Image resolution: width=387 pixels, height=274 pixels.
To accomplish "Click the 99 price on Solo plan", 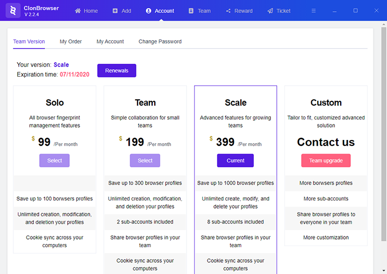I will click(44, 142).
